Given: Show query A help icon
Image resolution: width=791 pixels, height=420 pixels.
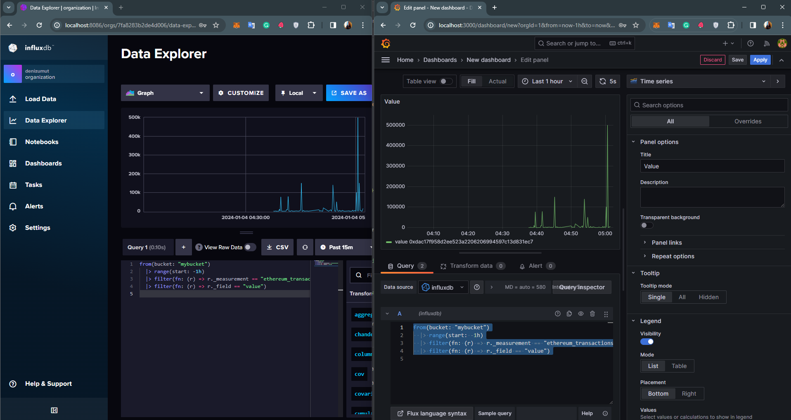Looking at the screenshot, I should click(558, 314).
